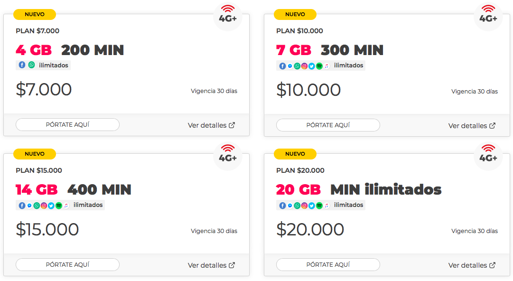513x281 pixels.
Task: Click the Instagram icon in the $10.000 plan
Action: click(x=304, y=66)
